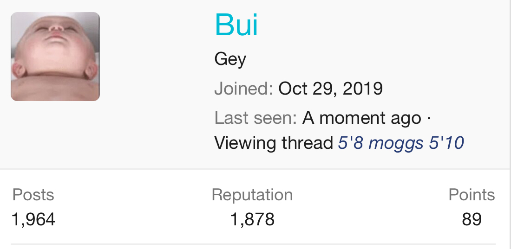The image size is (511, 249).
Task: Click blank space between Posts and Reputation columns
Action: point(135,206)
